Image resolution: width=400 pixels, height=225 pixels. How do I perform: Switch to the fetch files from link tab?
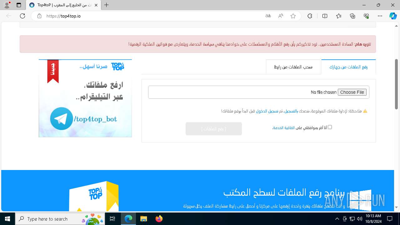(293, 67)
